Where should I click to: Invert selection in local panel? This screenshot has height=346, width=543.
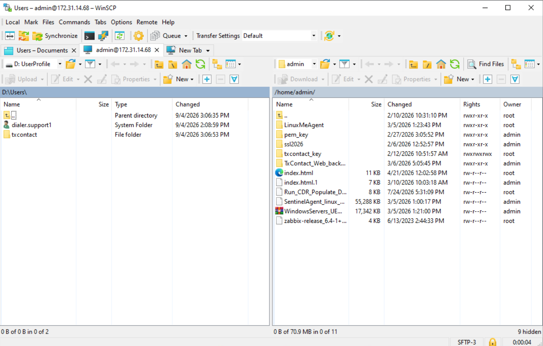(234, 79)
